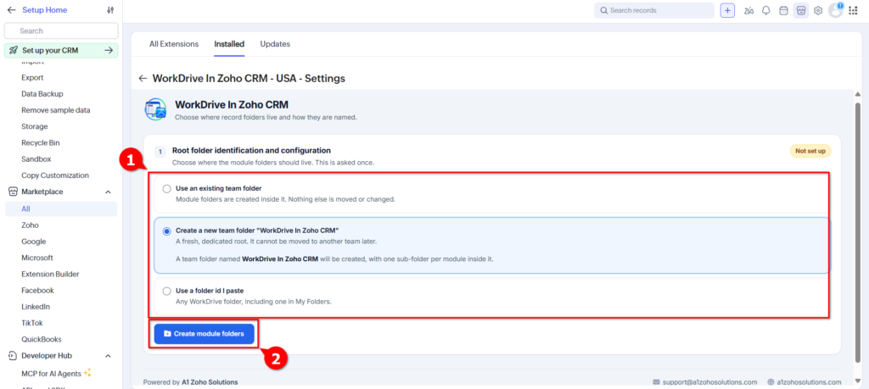
Task: Open Setup Home link
Action: pos(45,10)
